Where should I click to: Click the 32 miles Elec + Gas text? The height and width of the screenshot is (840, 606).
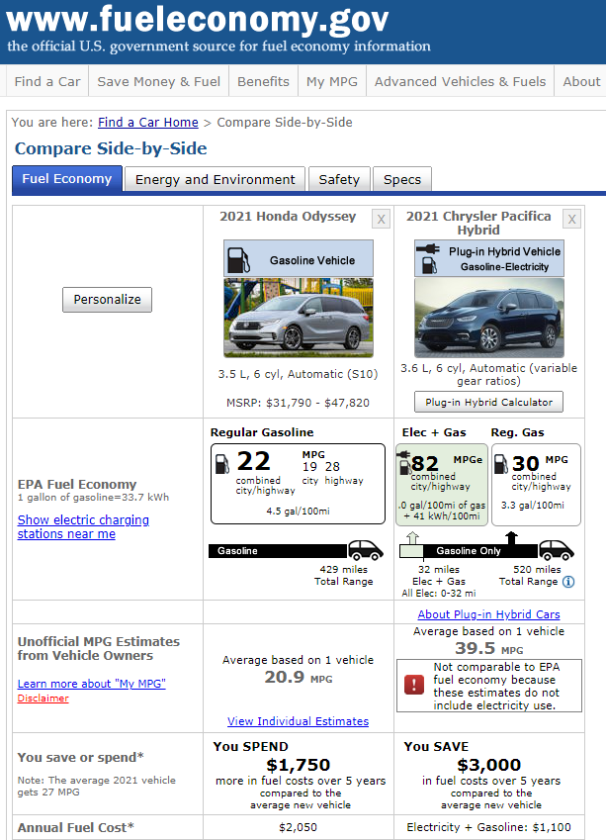(439, 576)
